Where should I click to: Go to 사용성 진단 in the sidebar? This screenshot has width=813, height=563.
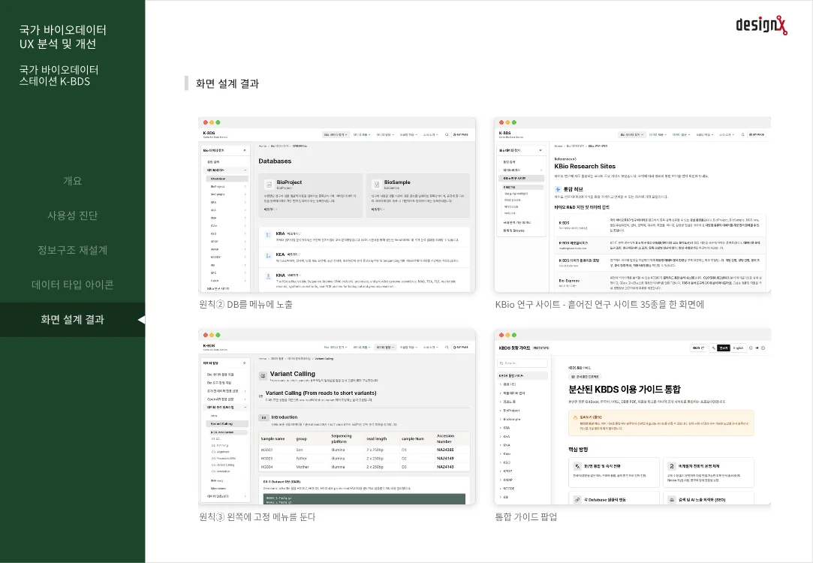72,215
